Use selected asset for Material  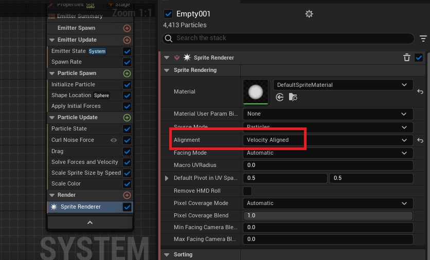point(279,97)
